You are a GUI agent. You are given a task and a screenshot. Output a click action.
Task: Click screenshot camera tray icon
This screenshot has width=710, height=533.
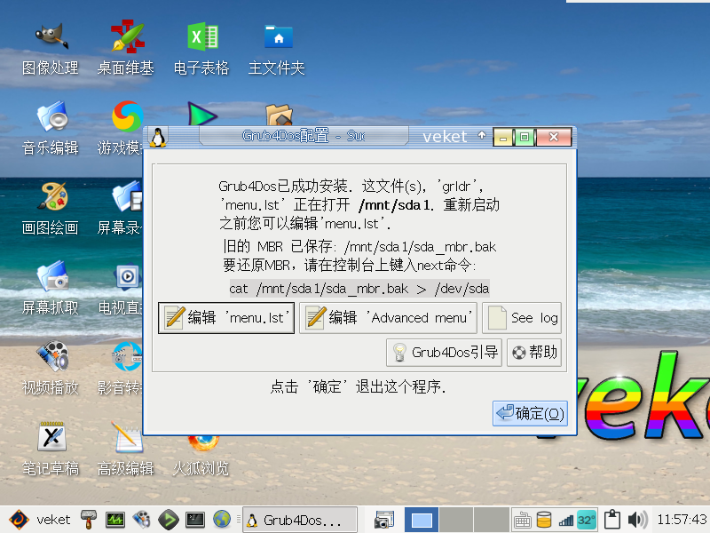[x=384, y=520]
